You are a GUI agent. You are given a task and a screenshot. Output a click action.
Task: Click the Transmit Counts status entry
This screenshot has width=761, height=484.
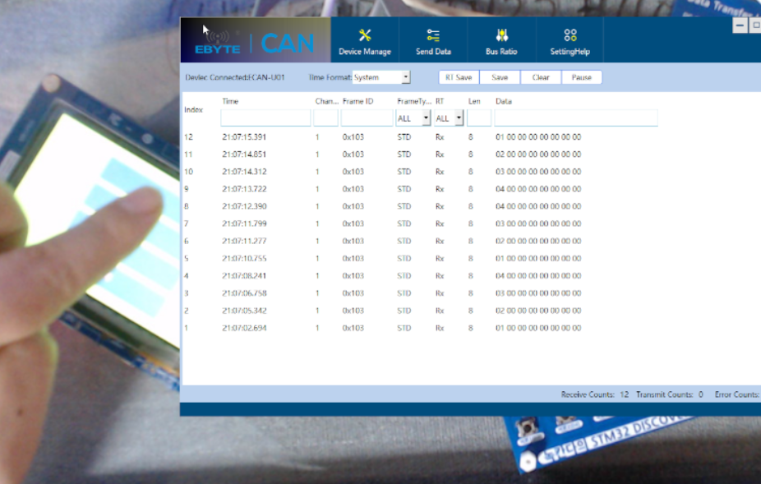point(669,394)
